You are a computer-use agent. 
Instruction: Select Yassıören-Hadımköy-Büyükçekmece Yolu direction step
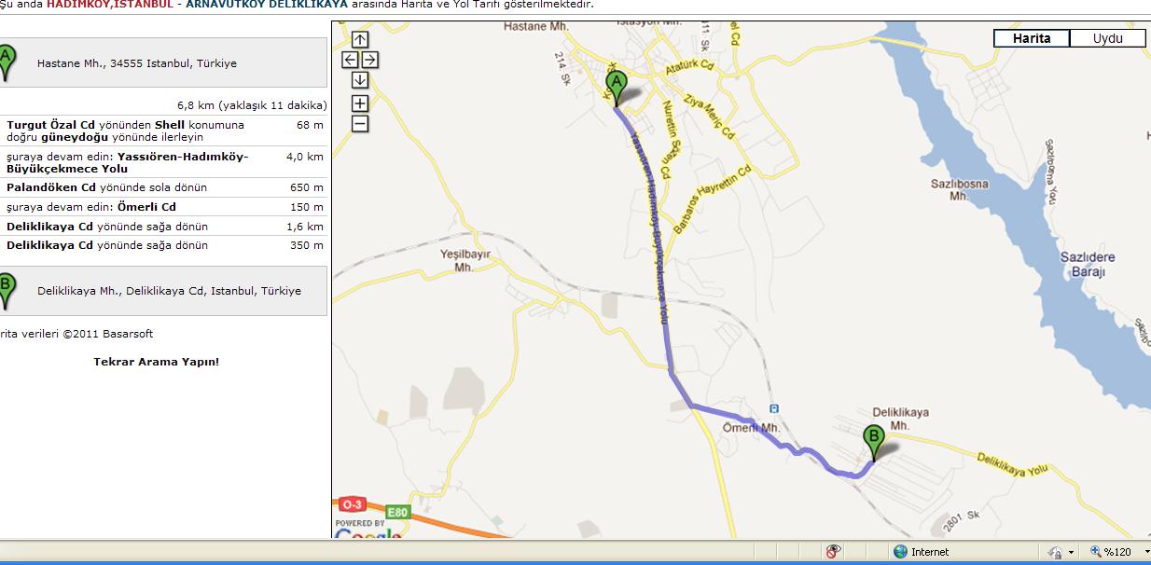[163, 162]
